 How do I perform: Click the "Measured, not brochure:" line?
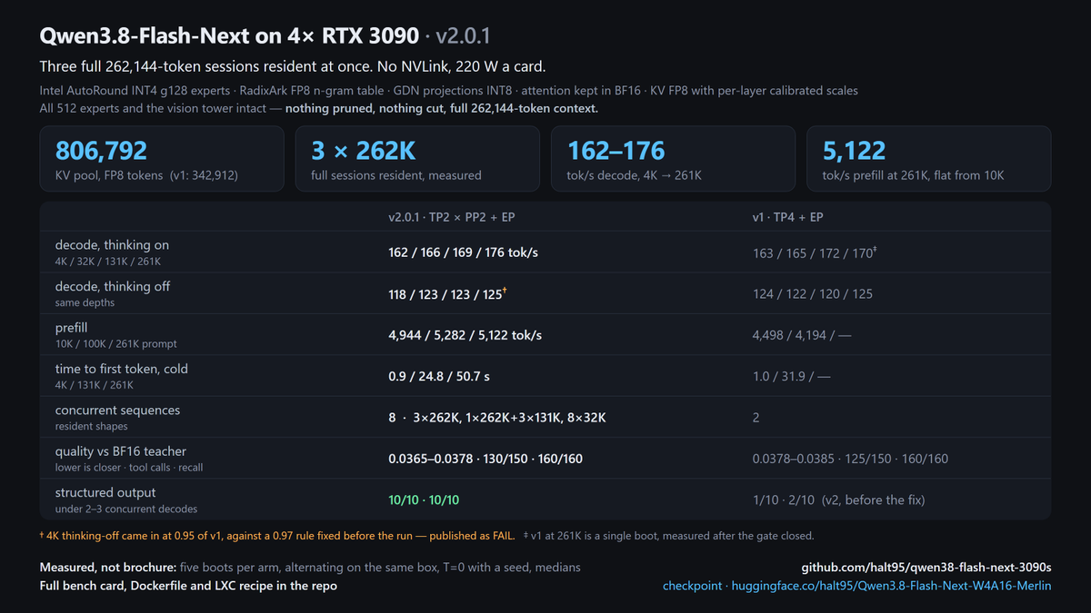(x=310, y=567)
